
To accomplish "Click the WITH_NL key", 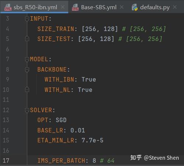I will (x=58, y=90).
